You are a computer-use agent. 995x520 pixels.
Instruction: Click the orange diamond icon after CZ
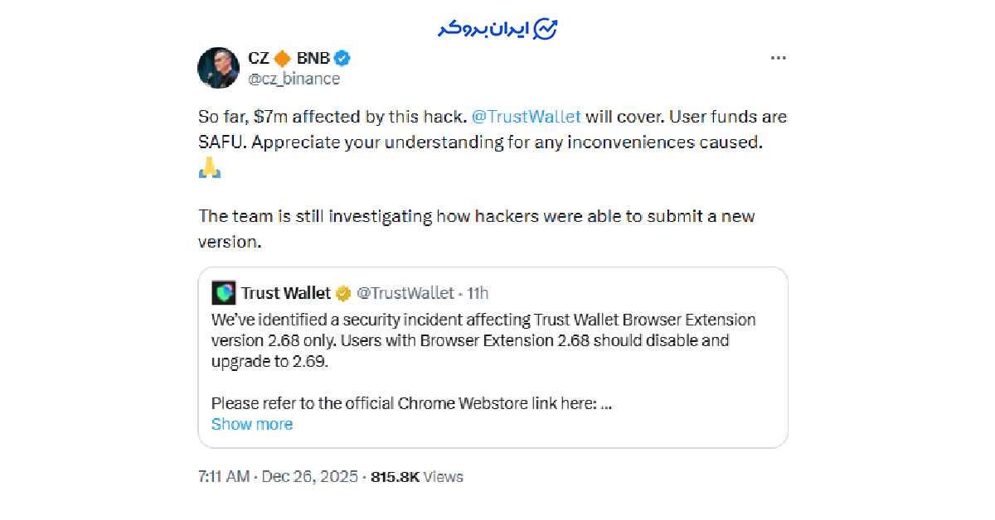pos(282,58)
